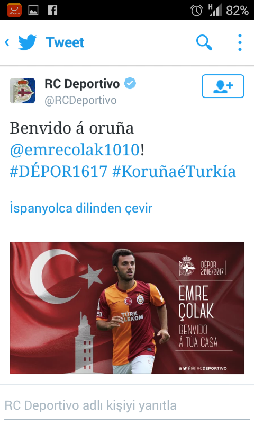254x424 pixels.
Task: Follow RC Deportivo with the add-person button
Action: pyautogui.click(x=223, y=86)
